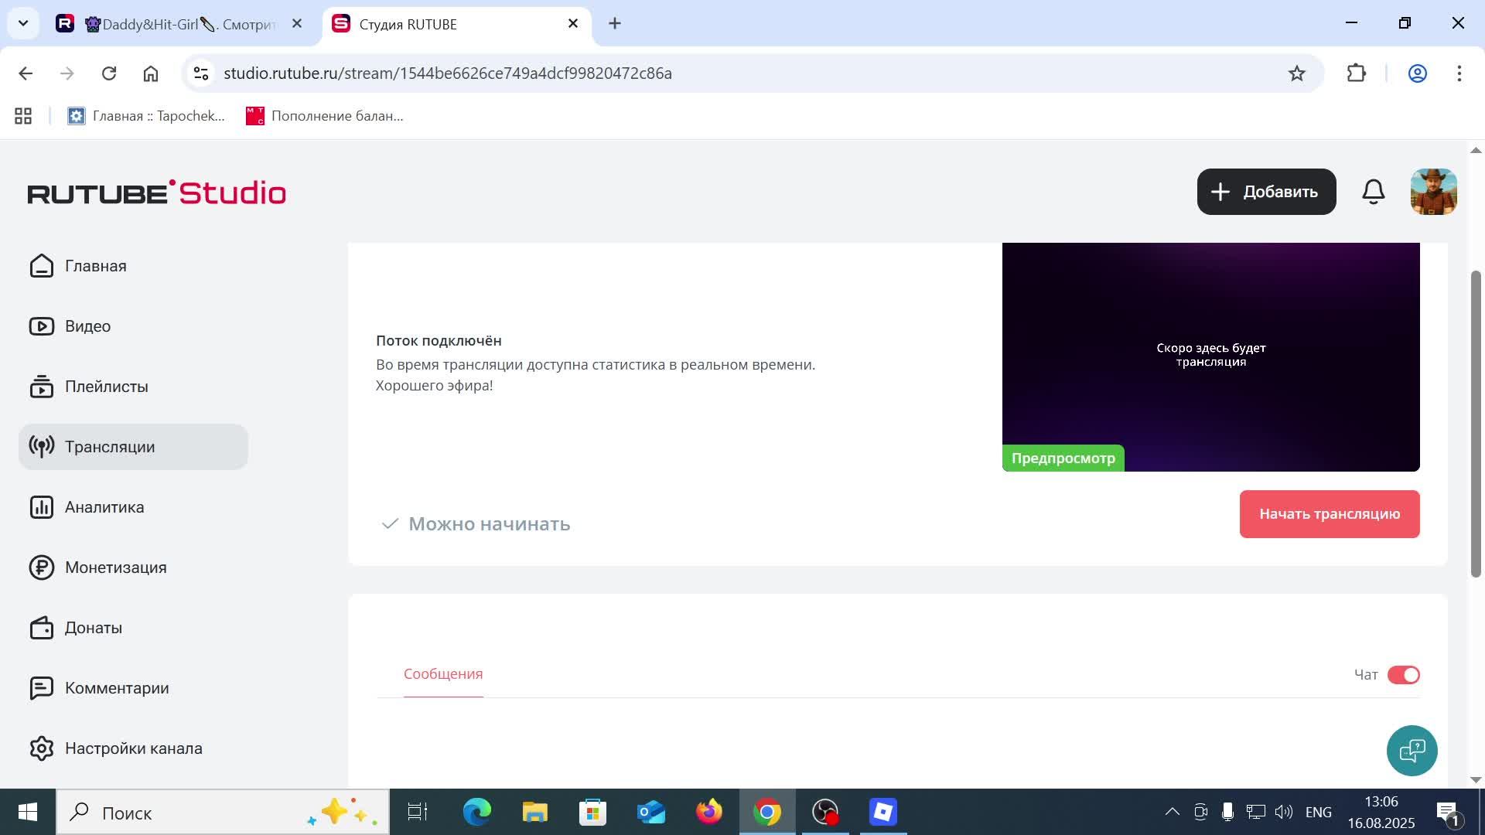Open the Плейлисты section
The height and width of the screenshot is (835, 1485).
point(106,387)
